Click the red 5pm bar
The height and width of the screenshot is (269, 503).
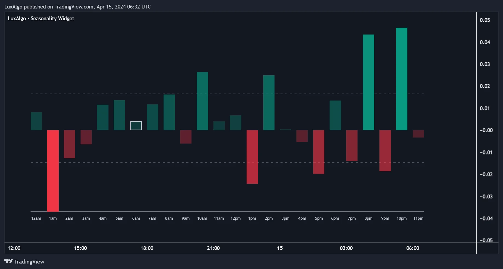[x=319, y=152]
